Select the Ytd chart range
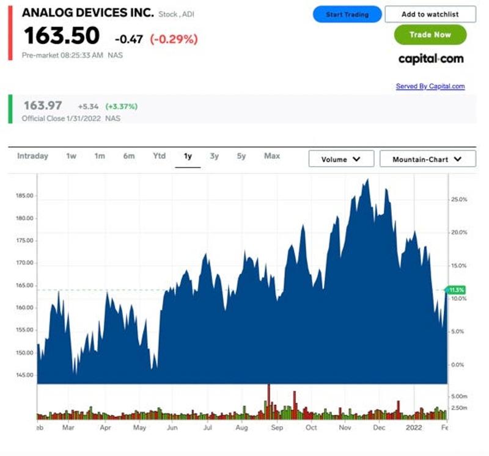Screen dimensions: 489x456 [x=160, y=156]
